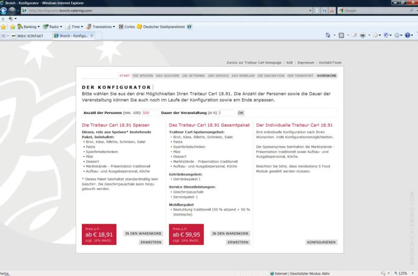This screenshot has height=276, width=418.
Task: Click the Print icon in toolbar
Action: (363, 36)
